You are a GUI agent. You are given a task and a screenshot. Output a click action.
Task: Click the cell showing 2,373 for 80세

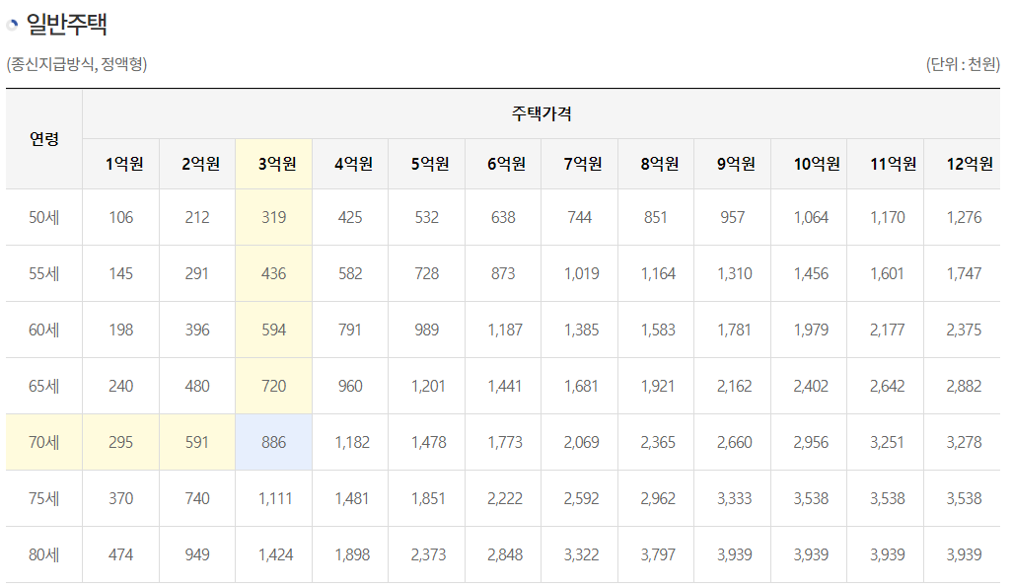point(426,553)
